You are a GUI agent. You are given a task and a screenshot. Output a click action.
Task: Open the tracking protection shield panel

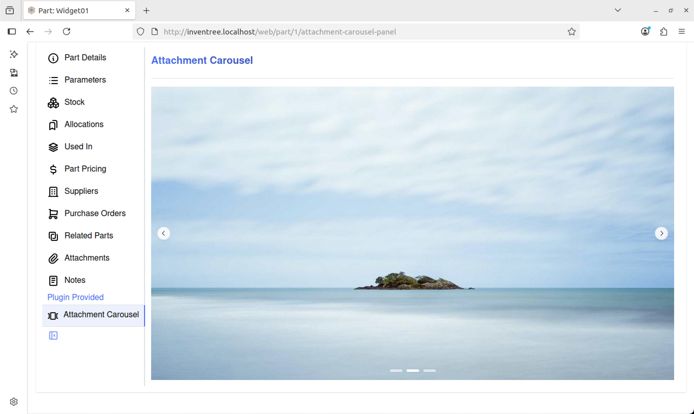pyautogui.click(x=140, y=32)
